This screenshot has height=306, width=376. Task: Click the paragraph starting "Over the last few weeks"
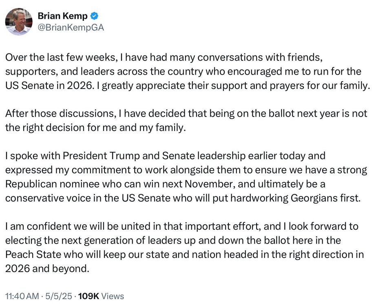(184, 72)
